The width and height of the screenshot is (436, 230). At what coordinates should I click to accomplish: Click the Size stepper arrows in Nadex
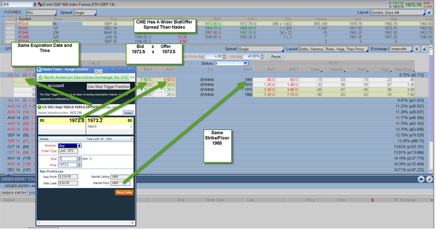click(x=79, y=159)
